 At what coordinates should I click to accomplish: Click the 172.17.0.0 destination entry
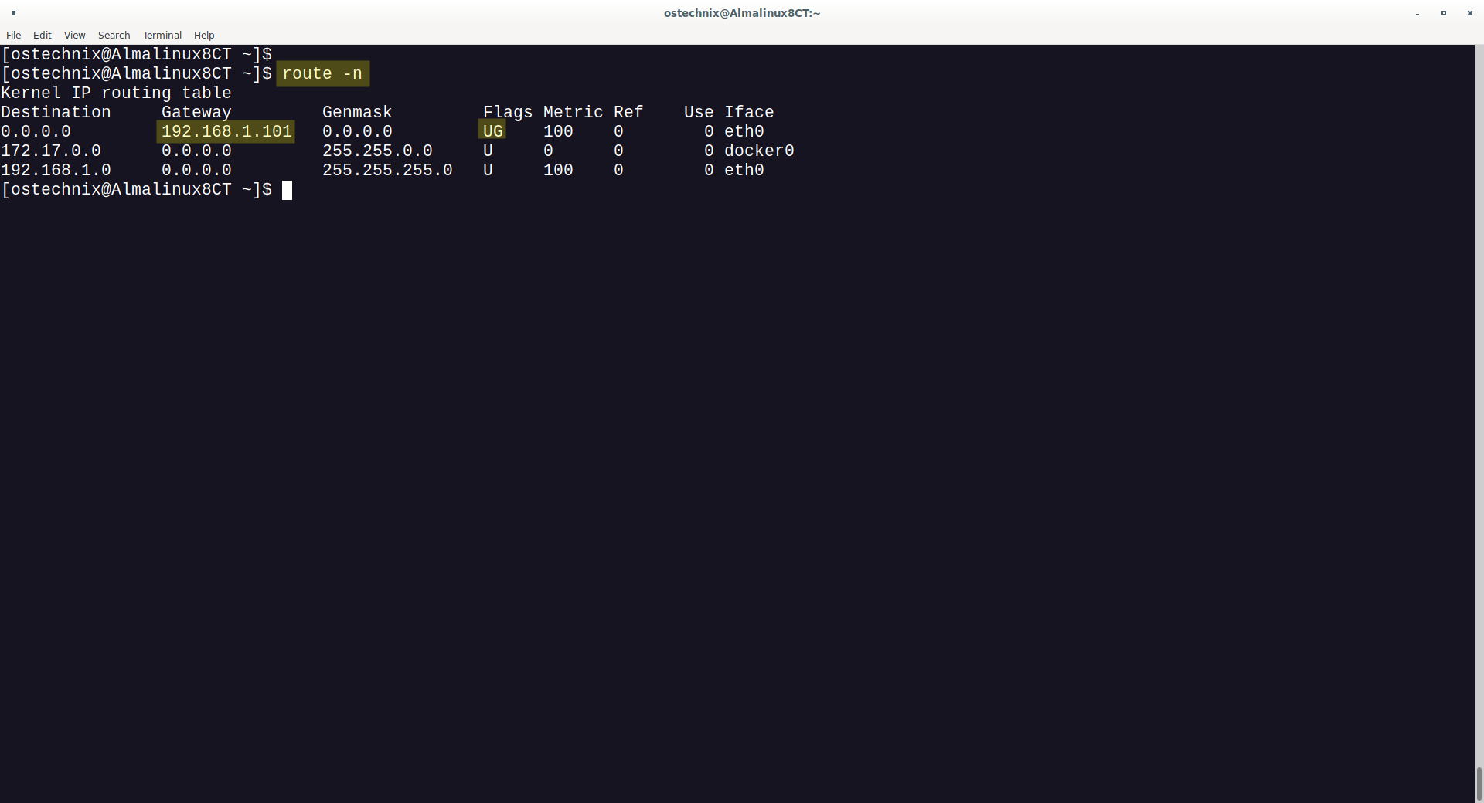tap(51, 151)
